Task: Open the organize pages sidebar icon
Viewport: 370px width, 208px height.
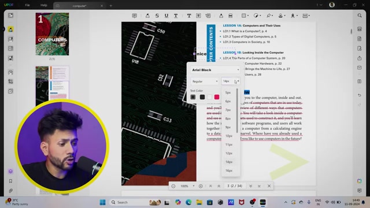Action: 10,49
